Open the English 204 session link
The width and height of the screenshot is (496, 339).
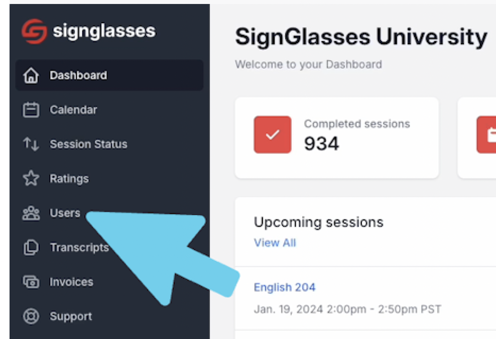(x=285, y=287)
